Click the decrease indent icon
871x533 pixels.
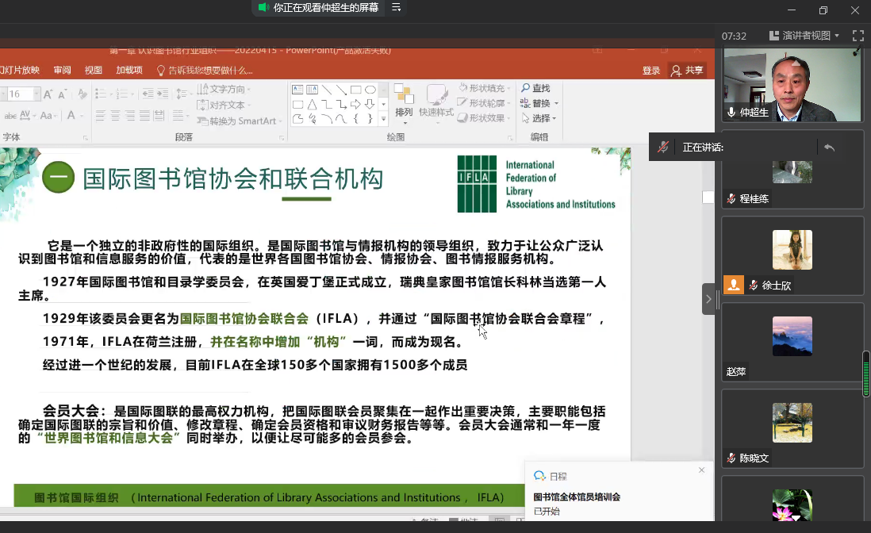tap(148, 94)
